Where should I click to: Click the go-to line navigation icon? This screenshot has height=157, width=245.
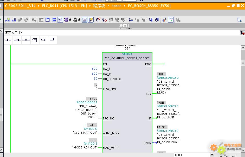[x=131, y=20]
